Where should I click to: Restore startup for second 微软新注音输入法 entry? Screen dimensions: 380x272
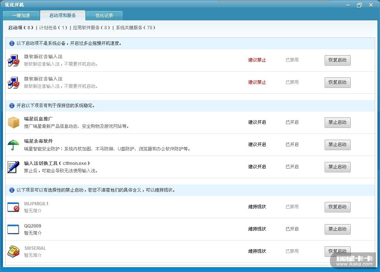(x=337, y=82)
